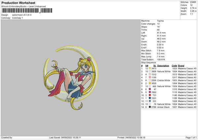Click the Zoom value 1:1
Image resolution: width=198 pixels, height=140 pixels.
pos(191,14)
